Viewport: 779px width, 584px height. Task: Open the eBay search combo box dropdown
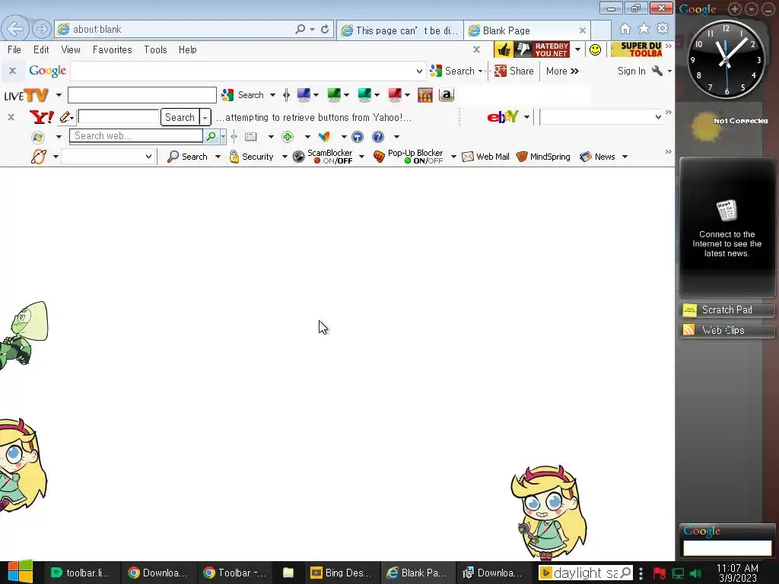tap(658, 117)
